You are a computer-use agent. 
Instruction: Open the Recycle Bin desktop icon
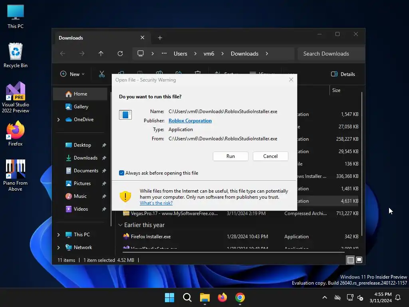[16, 55]
